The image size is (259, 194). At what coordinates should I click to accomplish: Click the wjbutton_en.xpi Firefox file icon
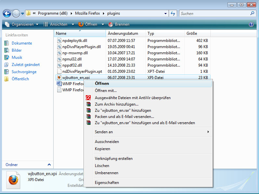pos(59,77)
